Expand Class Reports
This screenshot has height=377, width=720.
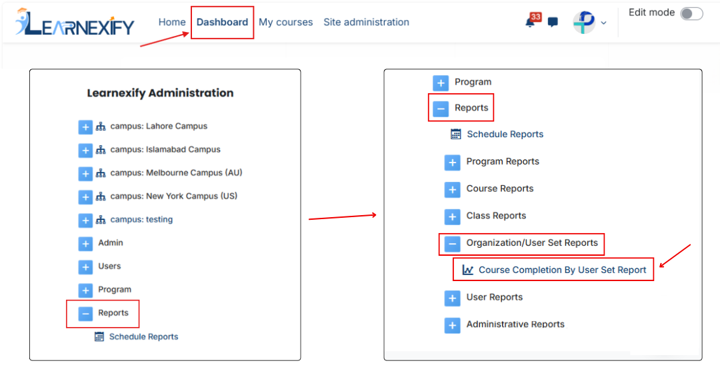click(452, 217)
